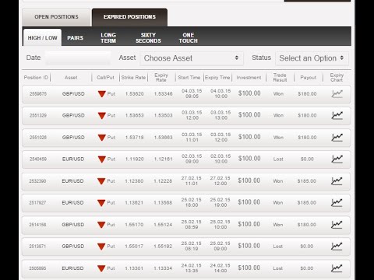Click strike rate 1.55170

[x=134, y=225]
